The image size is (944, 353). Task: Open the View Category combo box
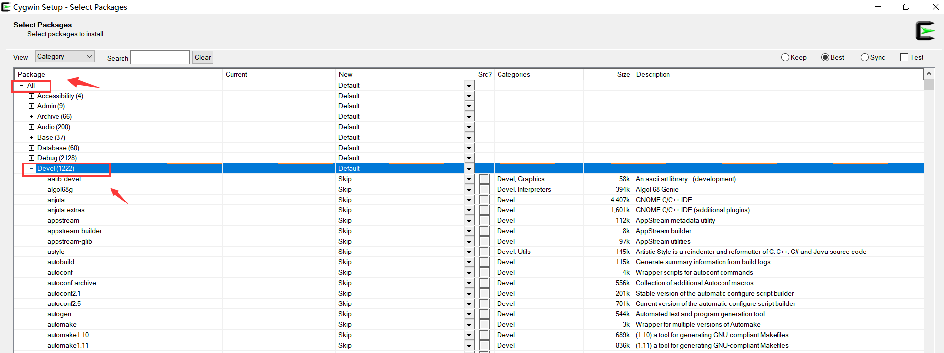pyautogui.click(x=64, y=57)
